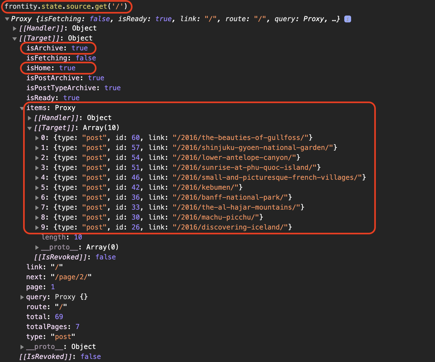Expand the [[Handler]] under items
The image size is (435, 362).
tap(30, 118)
